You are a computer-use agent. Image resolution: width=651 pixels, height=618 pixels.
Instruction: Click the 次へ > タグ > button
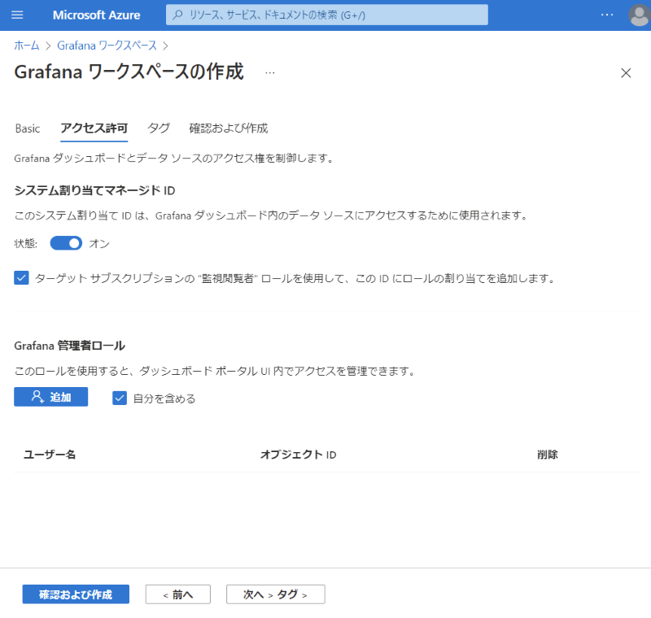click(275, 594)
